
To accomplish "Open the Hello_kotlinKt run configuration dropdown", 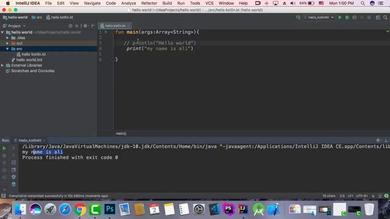I will coord(319,18).
